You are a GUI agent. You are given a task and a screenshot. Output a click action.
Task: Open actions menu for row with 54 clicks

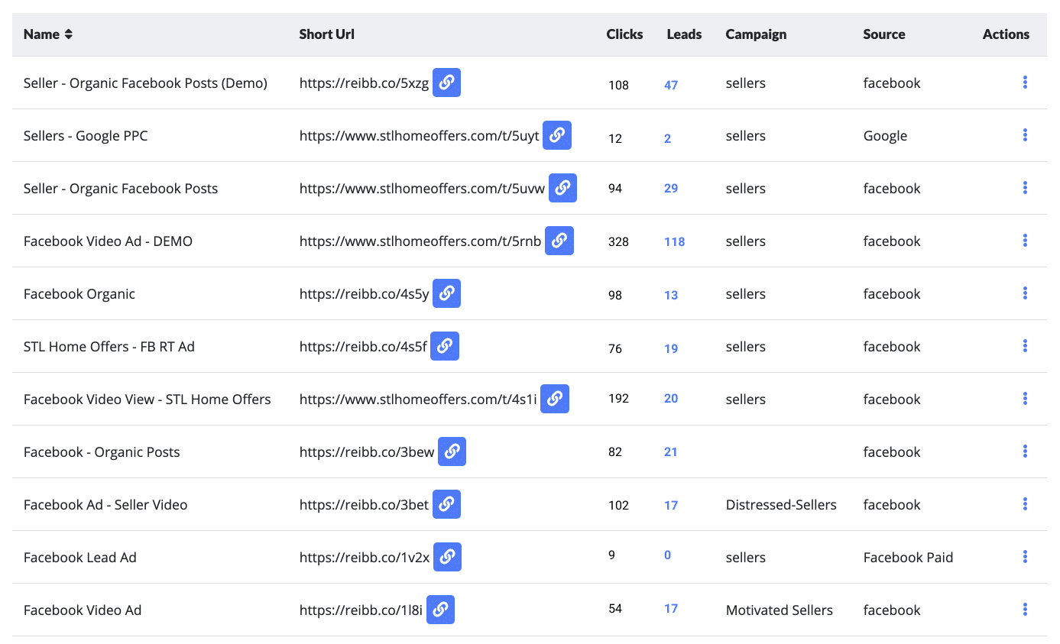1025,610
